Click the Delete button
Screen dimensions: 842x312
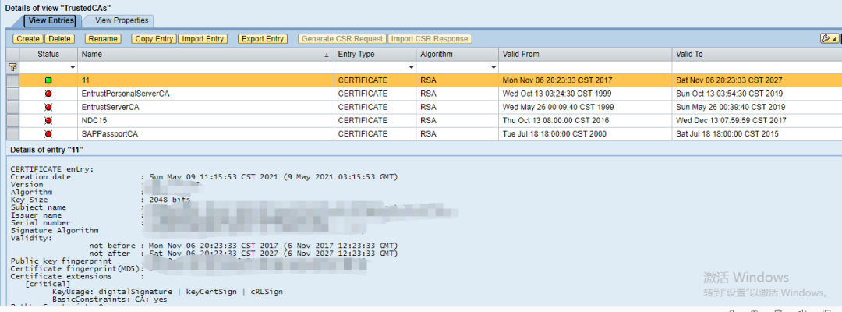(x=59, y=39)
